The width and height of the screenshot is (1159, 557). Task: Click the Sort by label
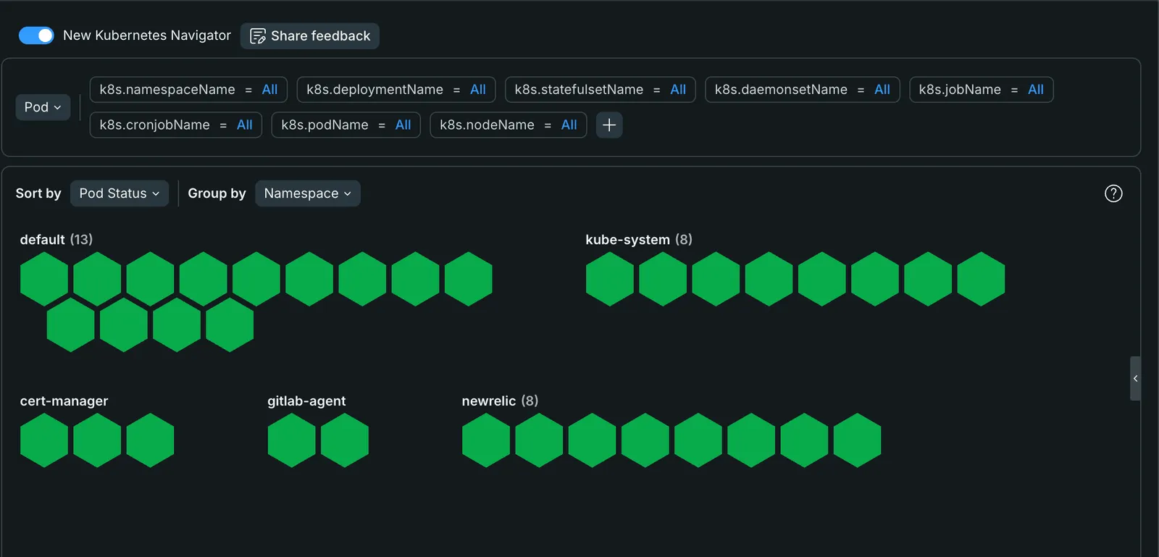(x=38, y=193)
